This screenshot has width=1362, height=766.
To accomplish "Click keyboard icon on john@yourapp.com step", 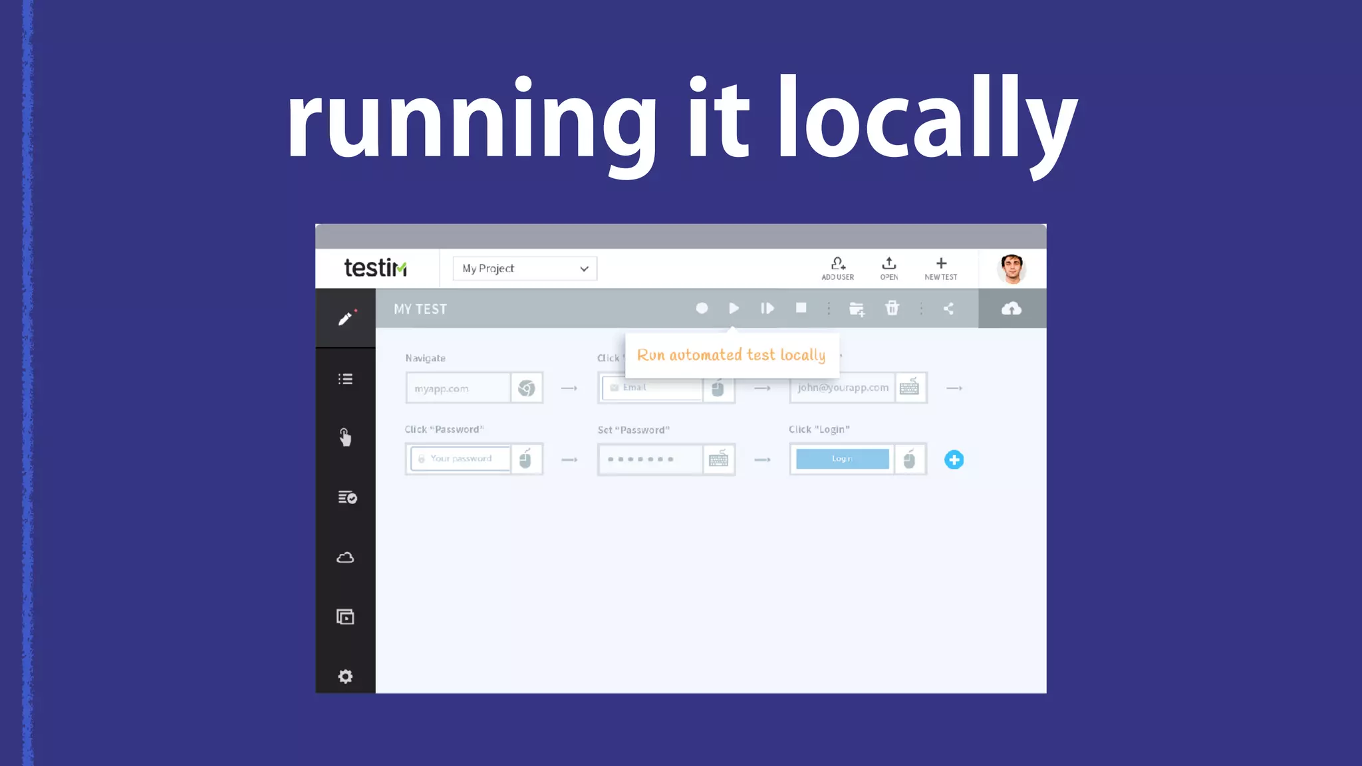I will pos(910,388).
